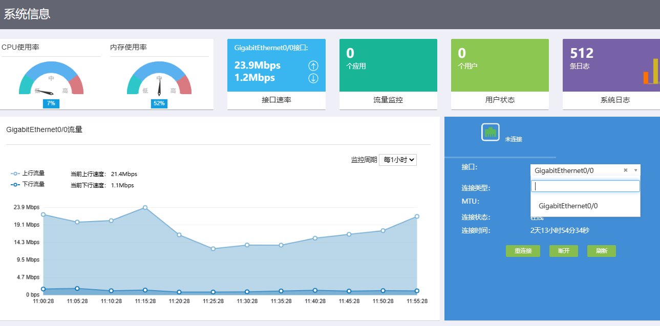Viewport: 660px width, 326px height.
Task: Click the 当前上行速度 21.4Mbps value
Action: coord(124,174)
